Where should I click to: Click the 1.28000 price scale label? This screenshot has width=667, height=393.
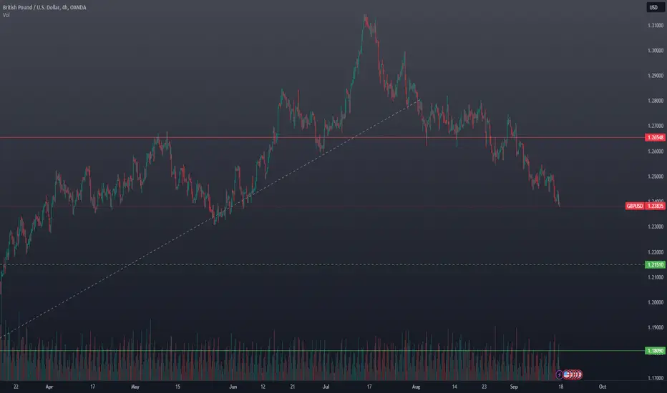(655, 101)
